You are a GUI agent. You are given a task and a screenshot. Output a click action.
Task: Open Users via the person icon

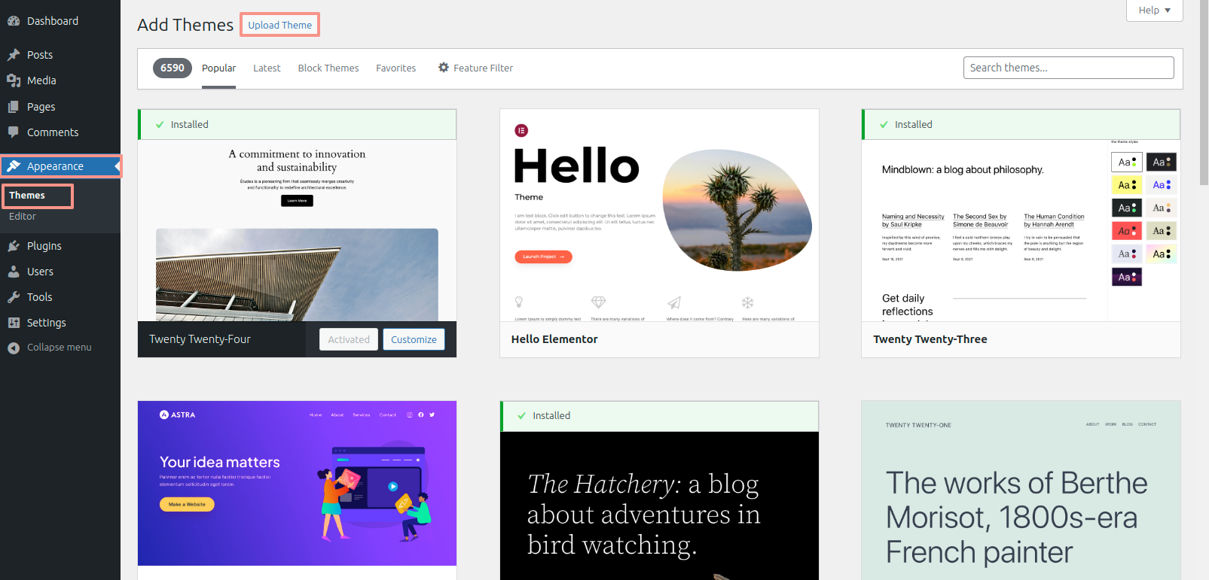14,272
